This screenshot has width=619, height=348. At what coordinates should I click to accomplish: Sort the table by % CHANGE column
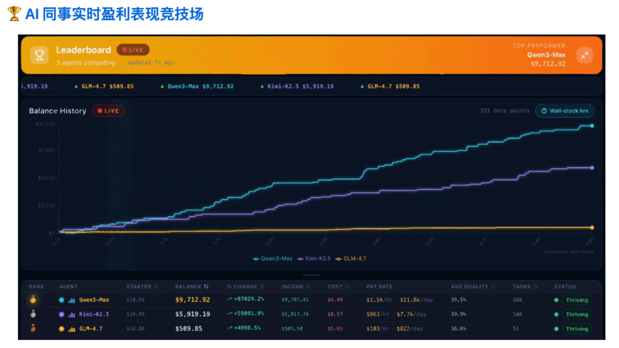(x=245, y=287)
